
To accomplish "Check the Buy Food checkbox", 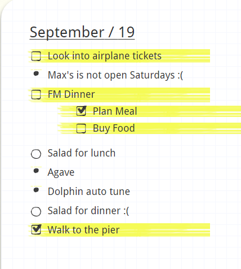I will coord(81,128).
